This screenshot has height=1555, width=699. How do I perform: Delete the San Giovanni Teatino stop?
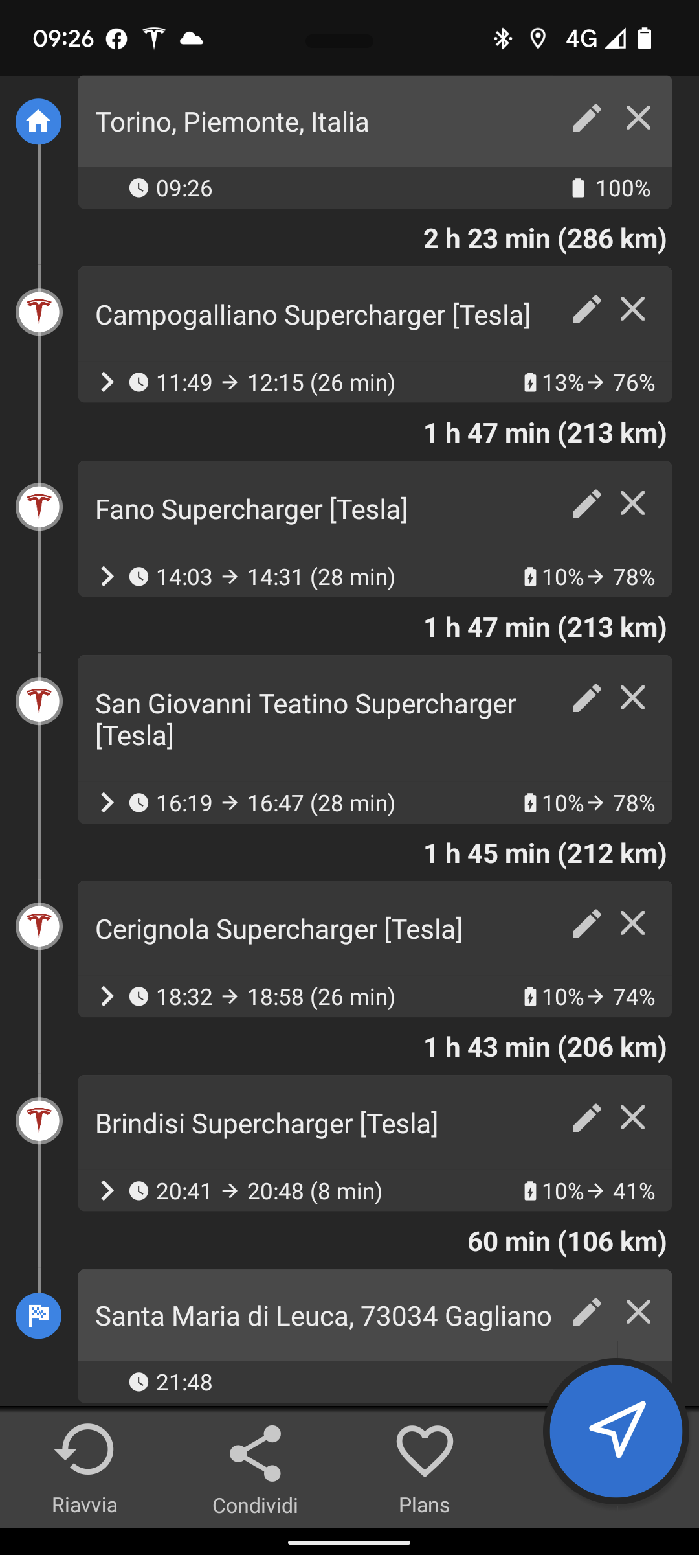pyautogui.click(x=632, y=698)
